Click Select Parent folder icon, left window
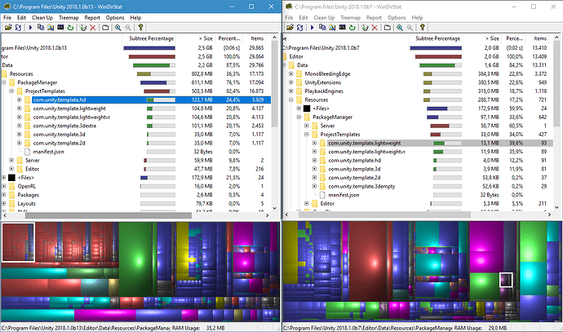This screenshot has width=563, height=332. tap(105, 27)
